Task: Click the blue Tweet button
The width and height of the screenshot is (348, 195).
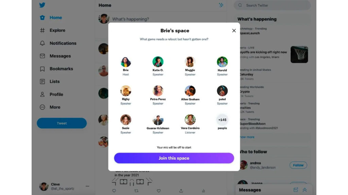Action: tap(62, 123)
